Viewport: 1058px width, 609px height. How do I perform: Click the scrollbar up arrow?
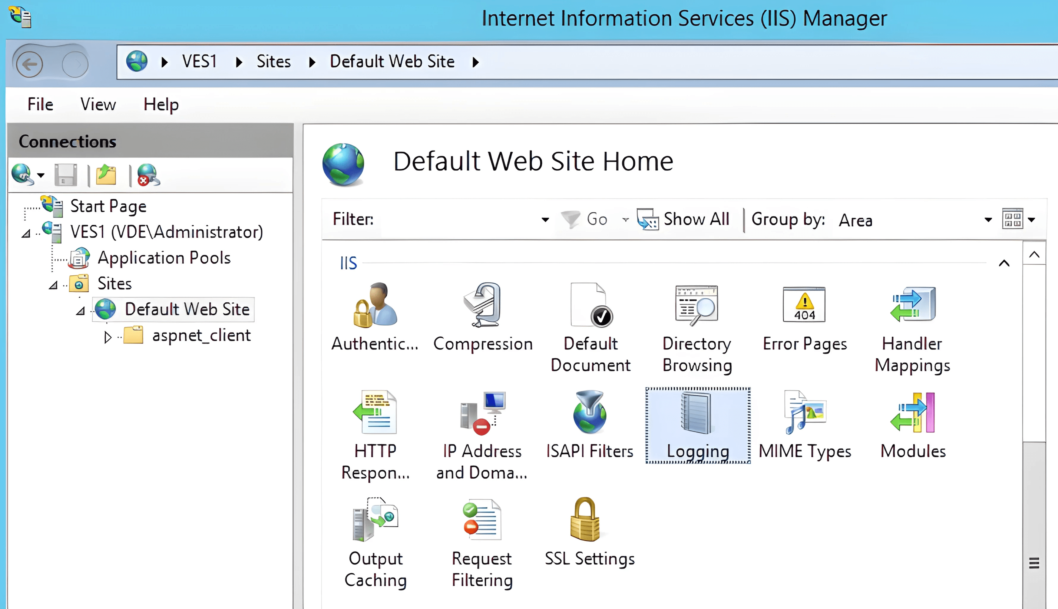pyautogui.click(x=1034, y=254)
